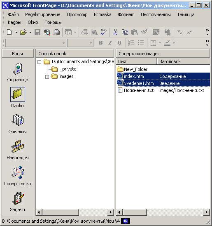The height and width of the screenshot is (226, 212).
Task: Toggle Bold formatting button
Action: pyautogui.click(x=101, y=43)
